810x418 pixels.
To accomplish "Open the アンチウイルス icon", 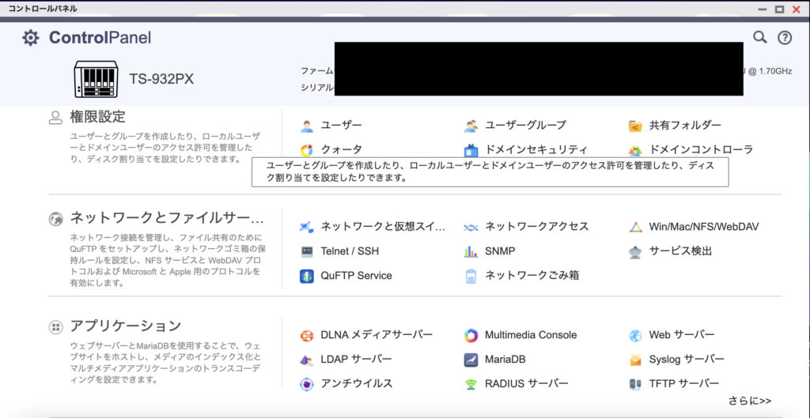I will [x=307, y=384].
